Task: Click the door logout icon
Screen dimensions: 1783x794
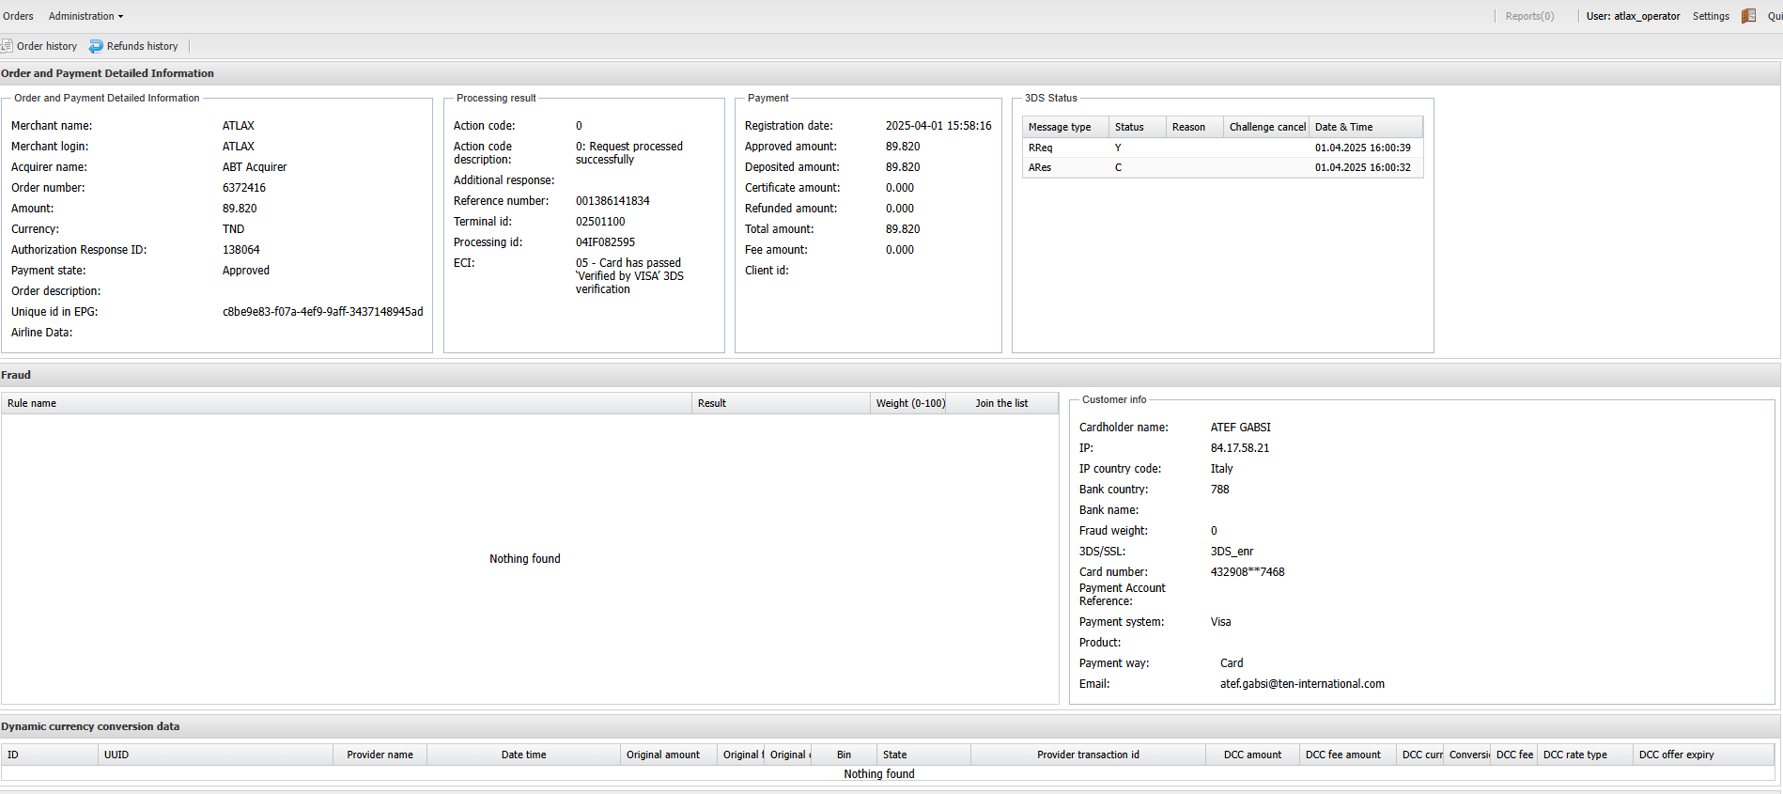Action: click(1748, 16)
